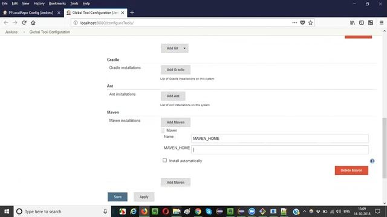Open Opera from the taskbar

(x=166, y=212)
